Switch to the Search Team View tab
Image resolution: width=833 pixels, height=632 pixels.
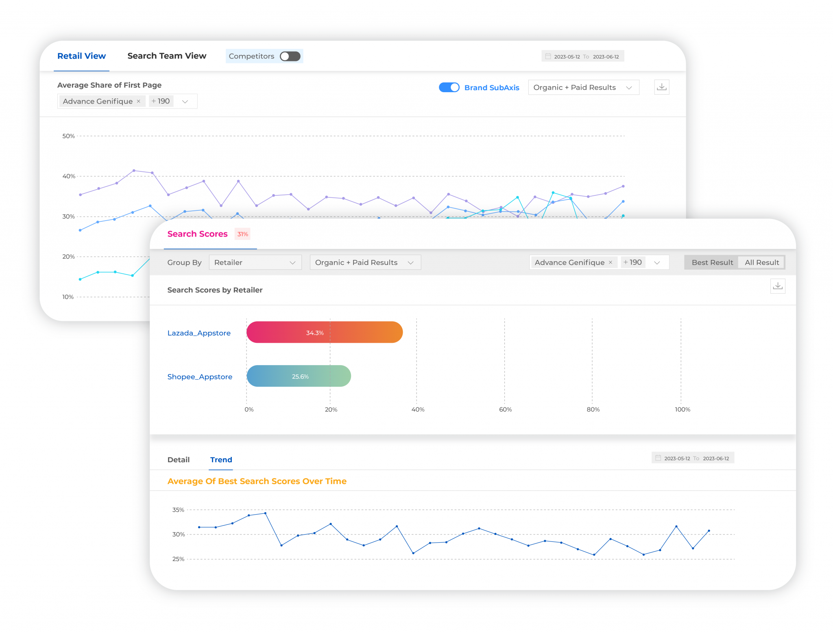coord(167,56)
